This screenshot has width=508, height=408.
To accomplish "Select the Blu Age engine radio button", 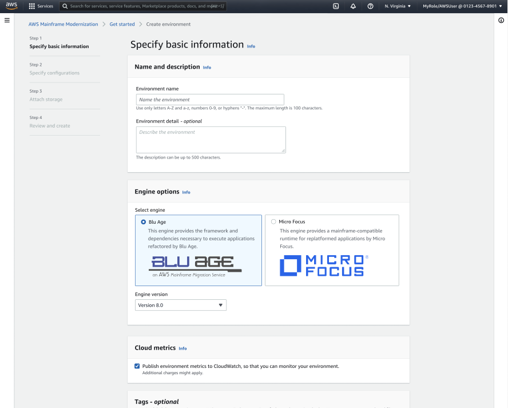I will coord(143,221).
